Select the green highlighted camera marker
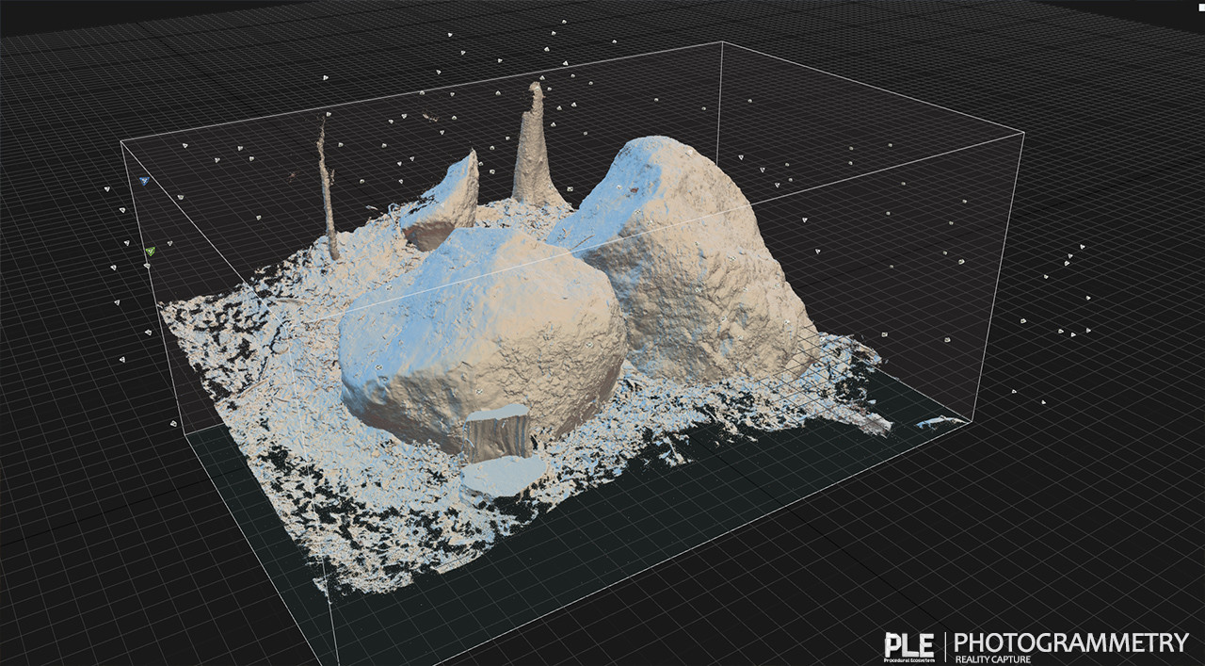Screen dimensions: 1205x666 coord(150,252)
